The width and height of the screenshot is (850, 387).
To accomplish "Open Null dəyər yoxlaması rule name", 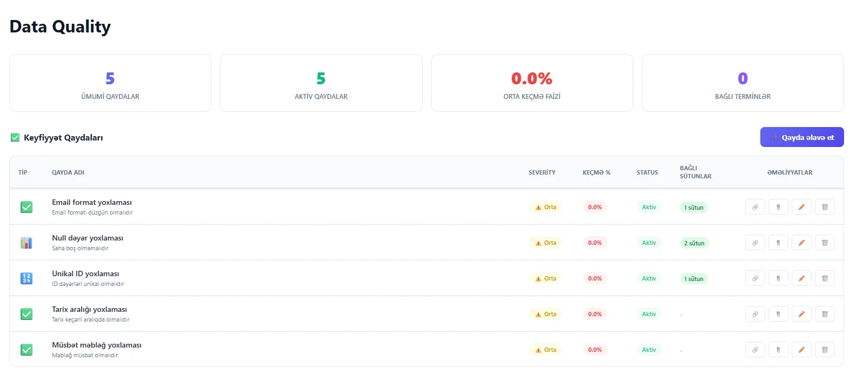I will point(88,238).
